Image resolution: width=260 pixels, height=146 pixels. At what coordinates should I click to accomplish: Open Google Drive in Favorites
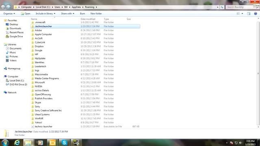pos(14,36)
